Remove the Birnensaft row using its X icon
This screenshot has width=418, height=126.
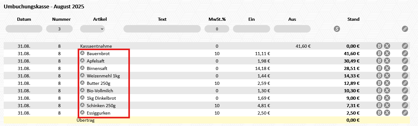click(387, 68)
